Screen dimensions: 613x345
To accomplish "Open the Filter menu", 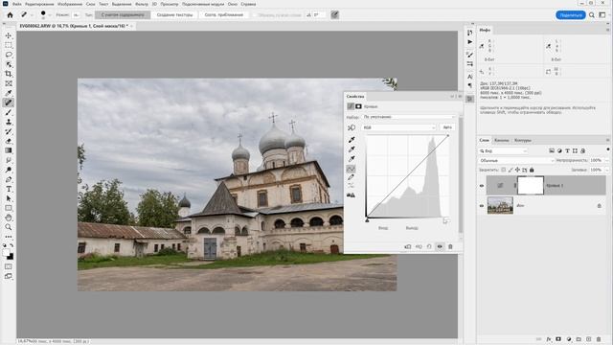I will click(142, 4).
